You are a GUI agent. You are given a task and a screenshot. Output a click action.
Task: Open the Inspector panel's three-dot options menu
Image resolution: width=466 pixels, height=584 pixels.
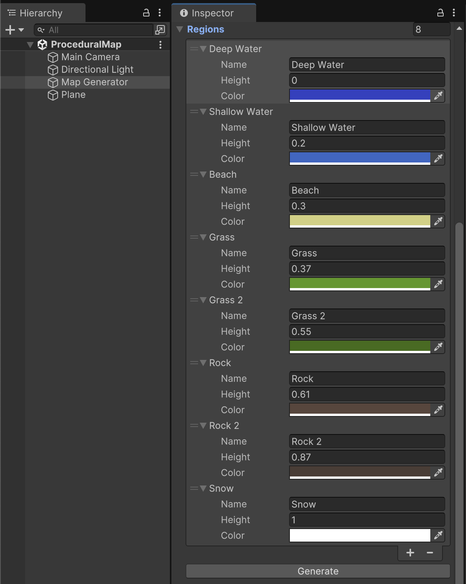point(454,13)
